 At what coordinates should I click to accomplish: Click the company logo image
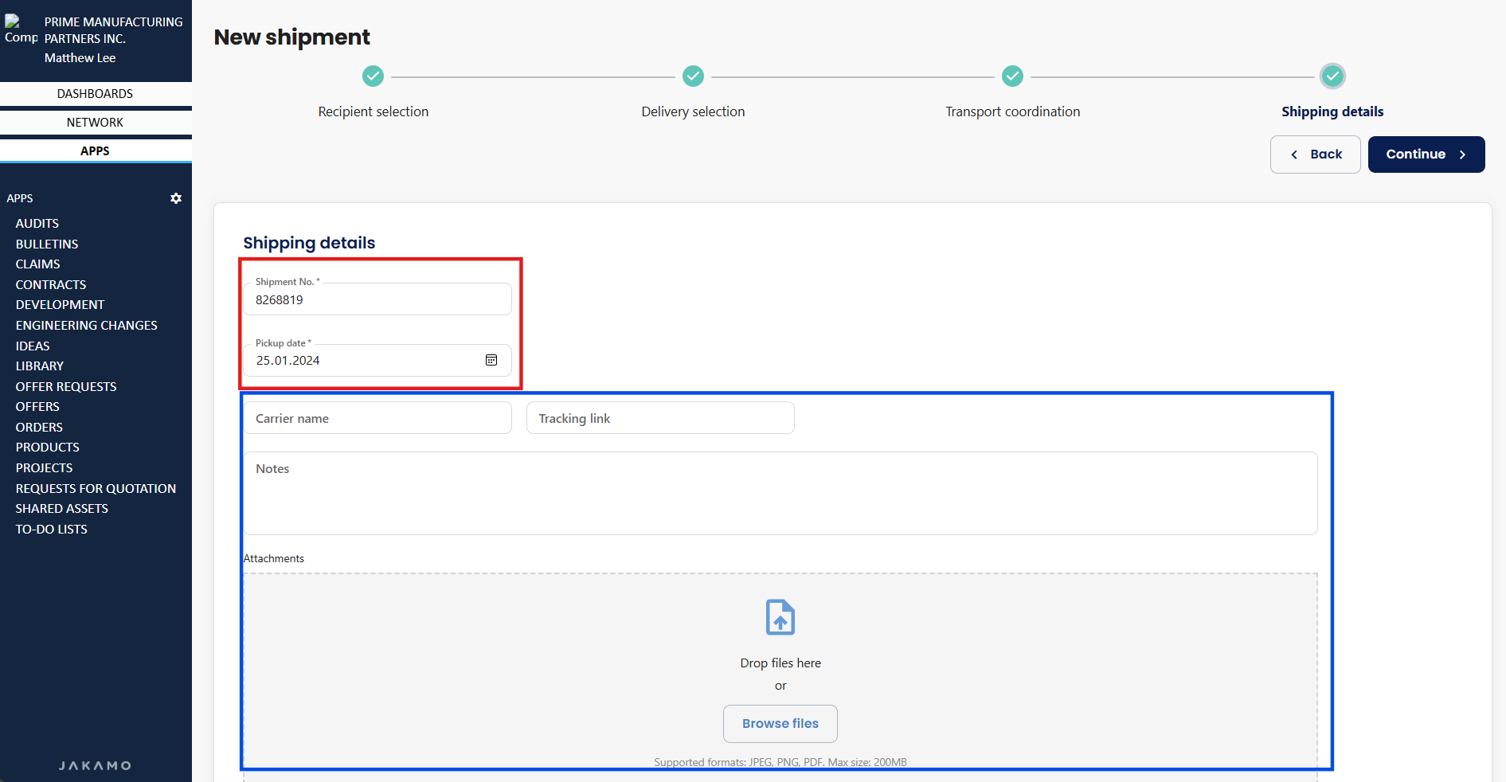click(x=20, y=30)
